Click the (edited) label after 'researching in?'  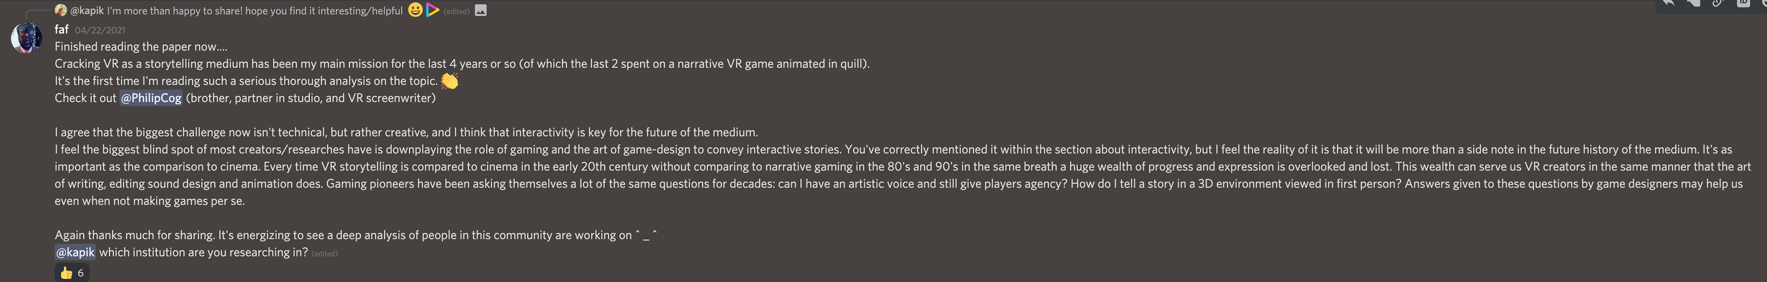pyautogui.click(x=324, y=253)
